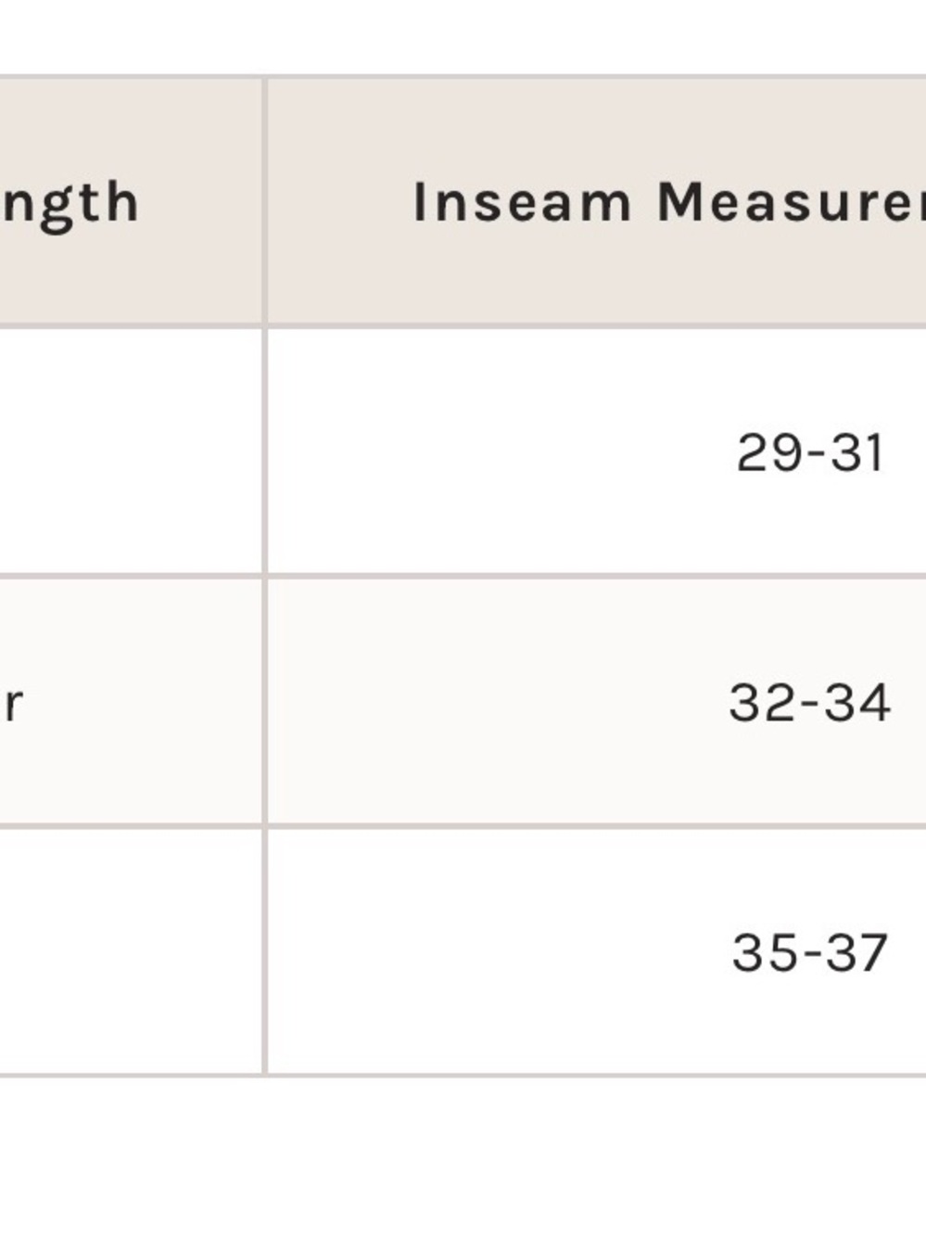This screenshot has height=1236, width=926.
Task: Click the word "Measure" in the header
Action: (790, 202)
